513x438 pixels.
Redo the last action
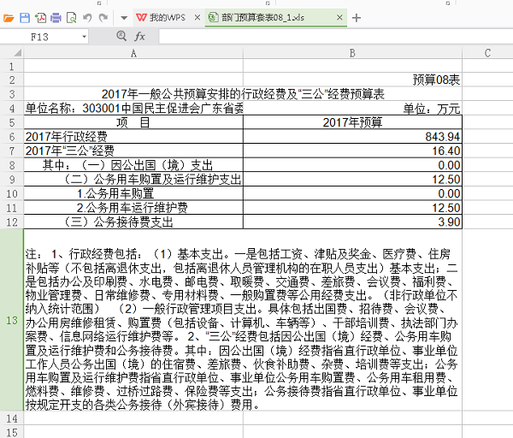pyautogui.click(x=103, y=18)
